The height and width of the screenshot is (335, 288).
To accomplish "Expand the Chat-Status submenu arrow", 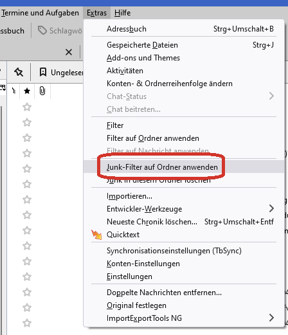I will tap(271, 96).
